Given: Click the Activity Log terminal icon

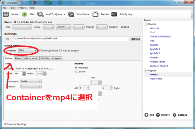Looking at the screenshot, I should tap(114, 14).
